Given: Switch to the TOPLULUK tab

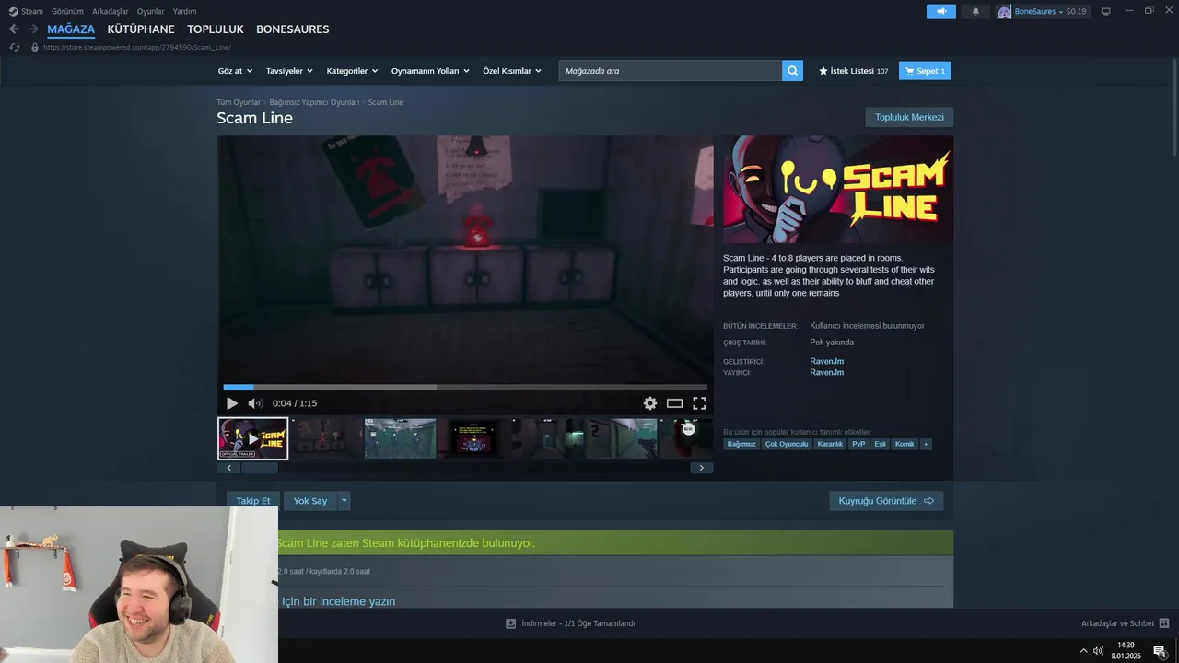Looking at the screenshot, I should tap(216, 29).
